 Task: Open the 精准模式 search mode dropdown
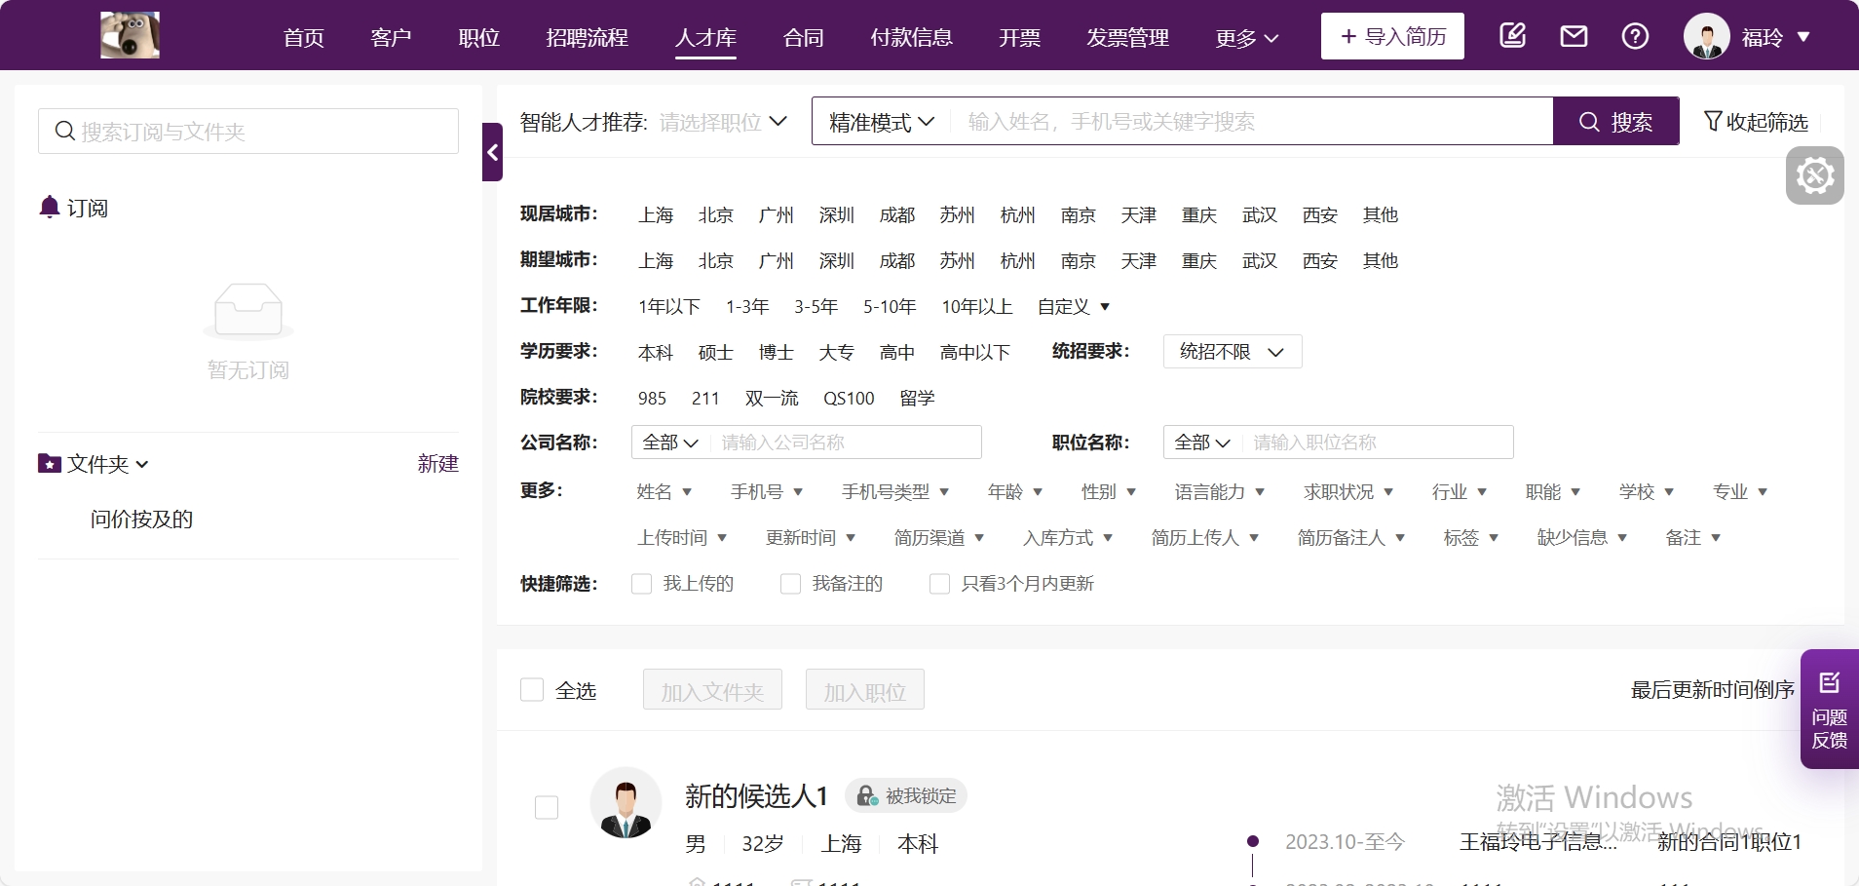click(x=882, y=122)
